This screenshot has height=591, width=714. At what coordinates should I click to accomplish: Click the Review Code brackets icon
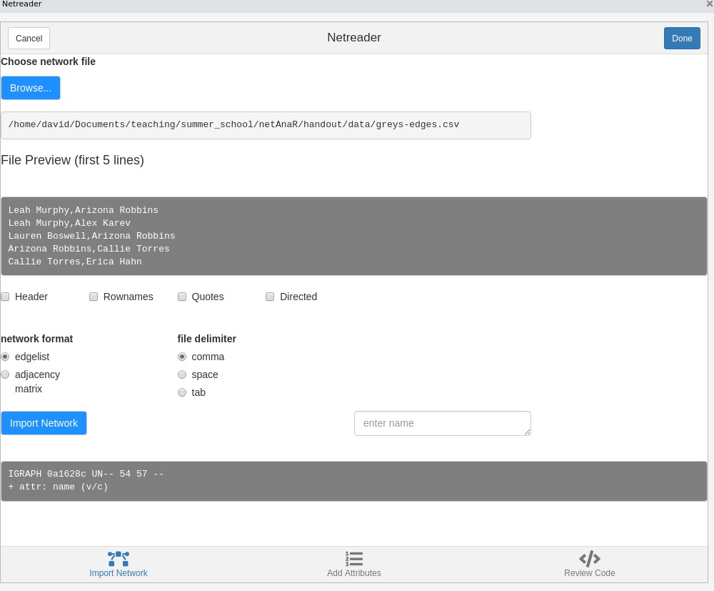pos(589,559)
